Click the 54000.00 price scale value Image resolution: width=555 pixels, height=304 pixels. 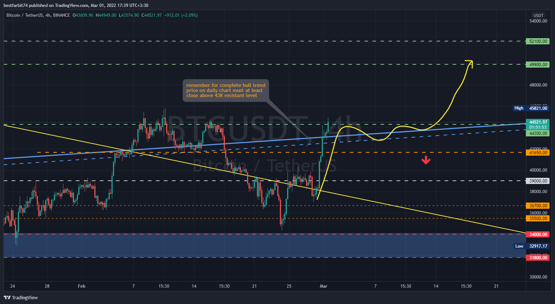click(x=538, y=21)
